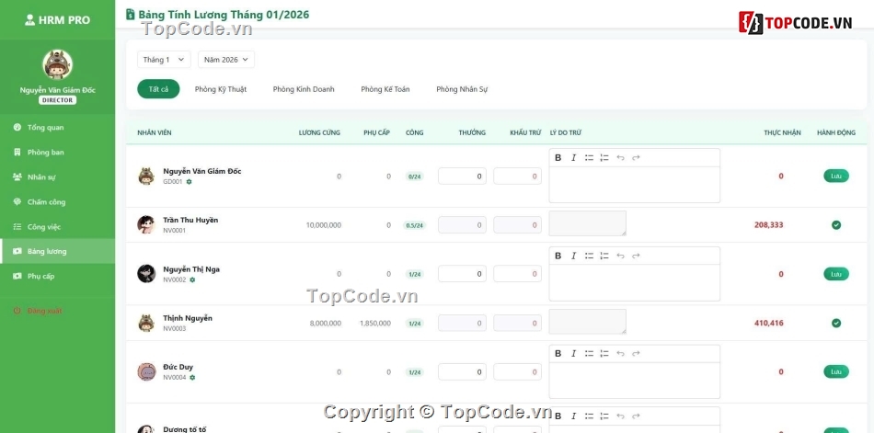874x433 pixels.
Task: Open Tổng quan dashboard in sidebar
Action: coord(57,128)
